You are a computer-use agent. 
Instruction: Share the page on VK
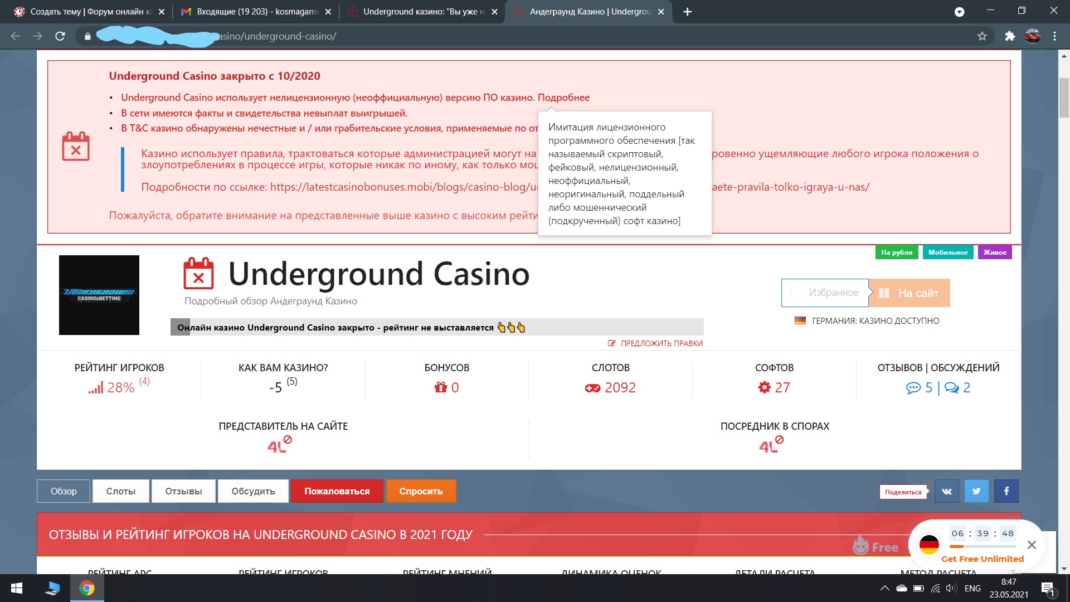coord(947,491)
